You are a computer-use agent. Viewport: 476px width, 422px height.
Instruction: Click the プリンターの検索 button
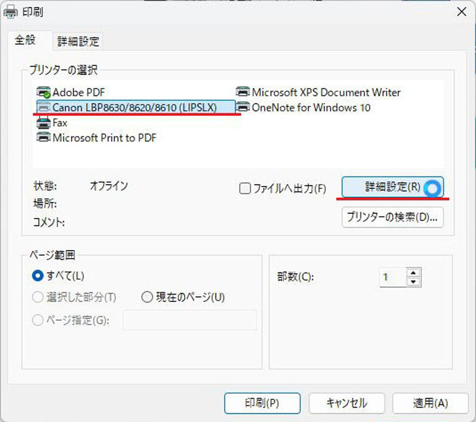tap(392, 217)
